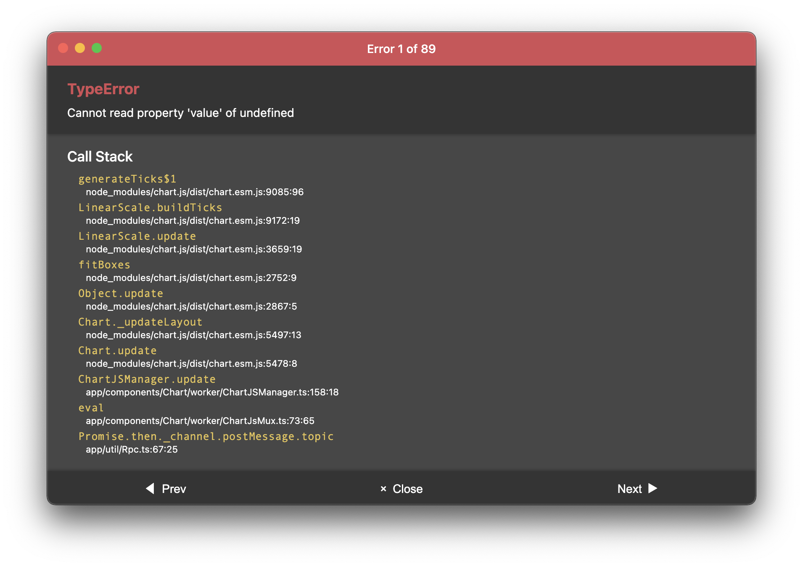Click the ChartJsMux.ts:73:65 file path
This screenshot has height=567, width=803.
[199, 421]
